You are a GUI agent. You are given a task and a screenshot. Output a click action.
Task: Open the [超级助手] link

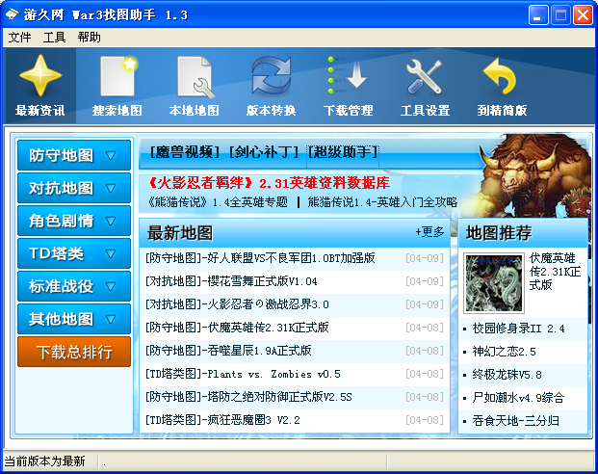(343, 152)
